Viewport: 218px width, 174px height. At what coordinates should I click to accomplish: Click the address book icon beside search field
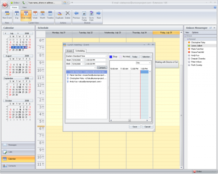pos(65,3)
